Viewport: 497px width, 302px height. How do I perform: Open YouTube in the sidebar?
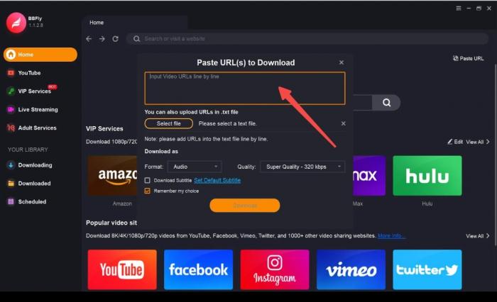pos(29,73)
